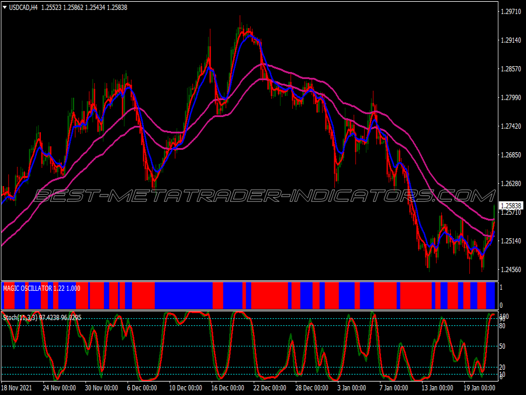Image resolution: width=526 pixels, height=395 pixels.
Task: Click the Magic Oscillator scale value 0
Action: click(x=501, y=305)
